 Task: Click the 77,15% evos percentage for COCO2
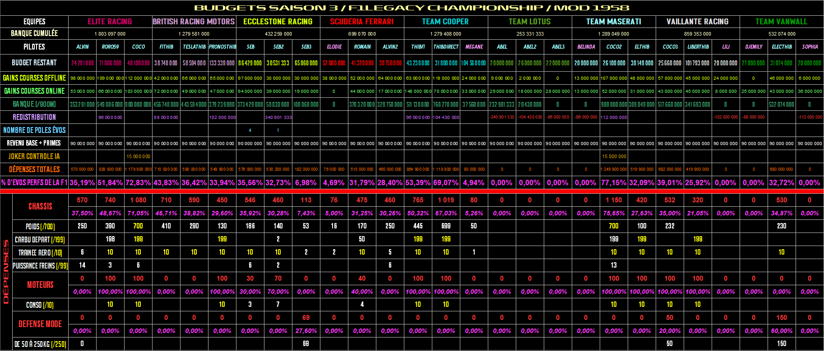614,182
